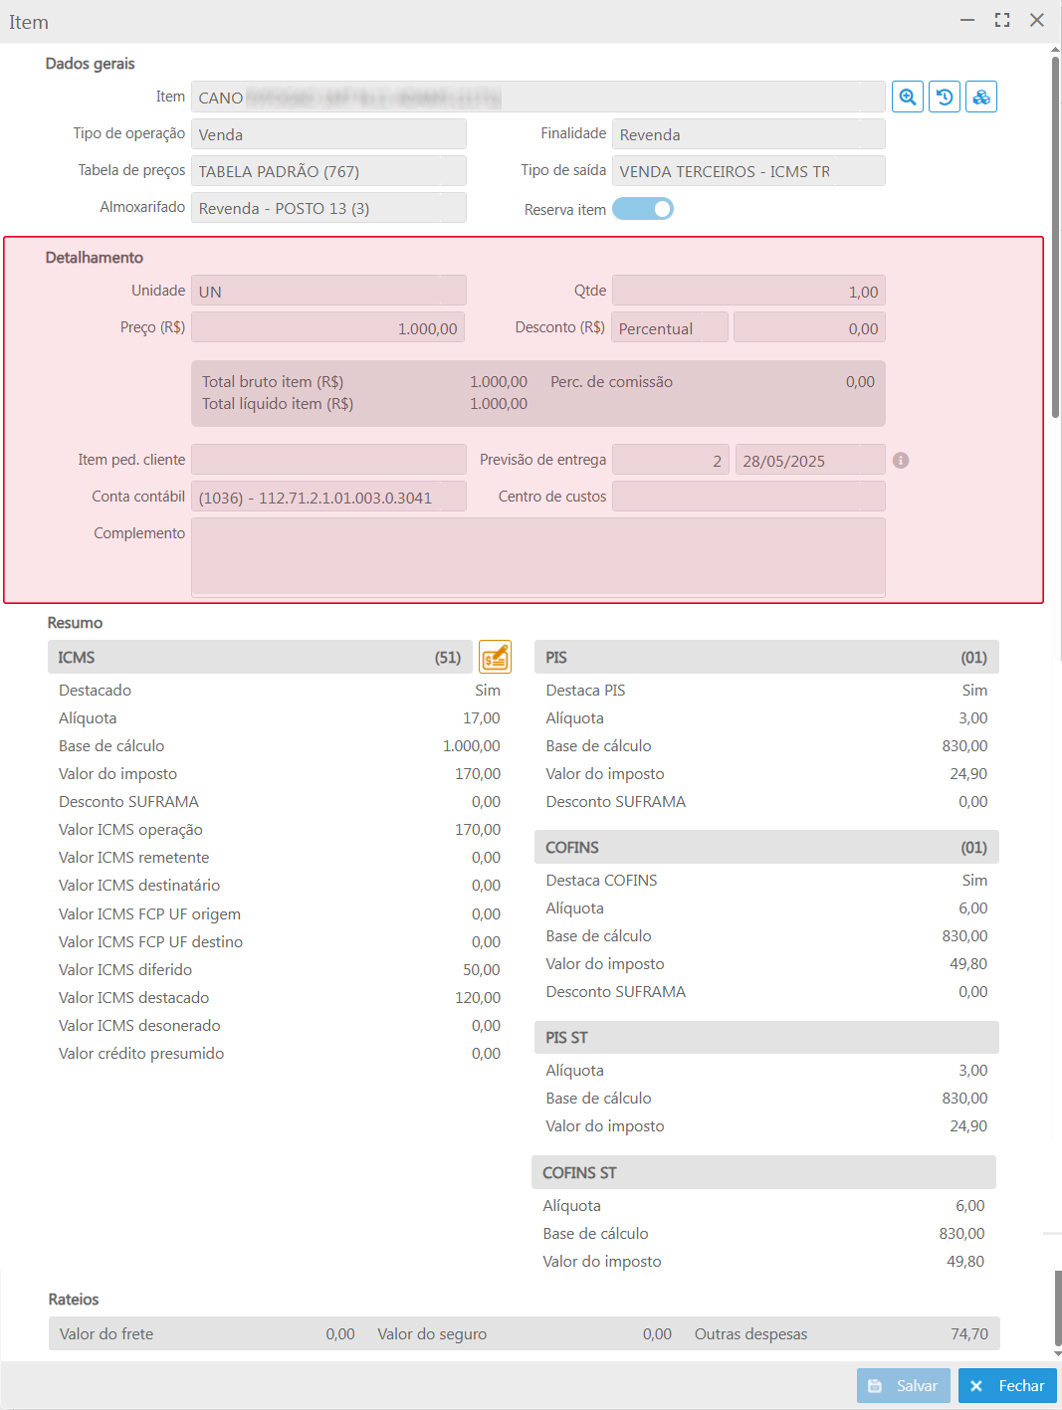
Task: Open the Almoxarifado selection field
Action: click(x=328, y=208)
